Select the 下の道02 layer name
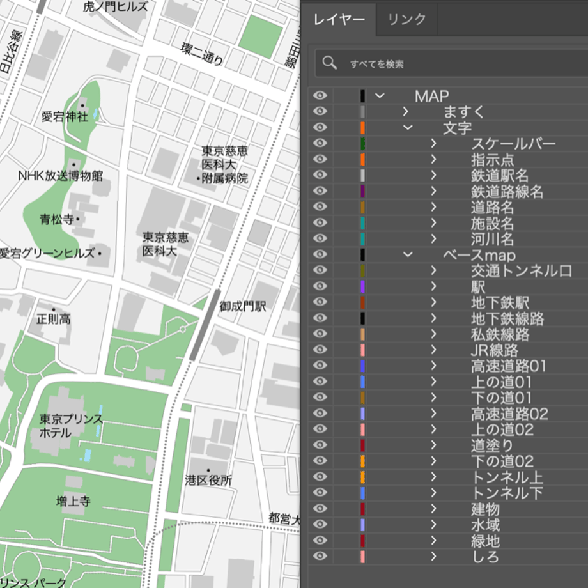Viewport: 588px width, 588px height. [502, 461]
